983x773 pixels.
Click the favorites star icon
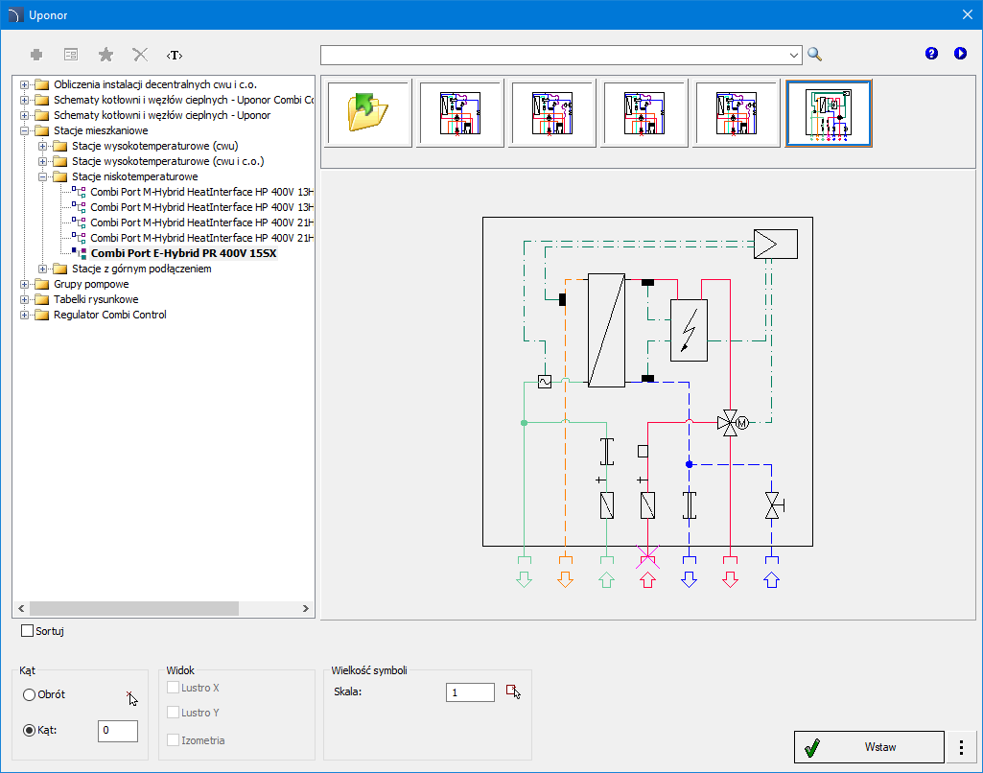[x=105, y=55]
